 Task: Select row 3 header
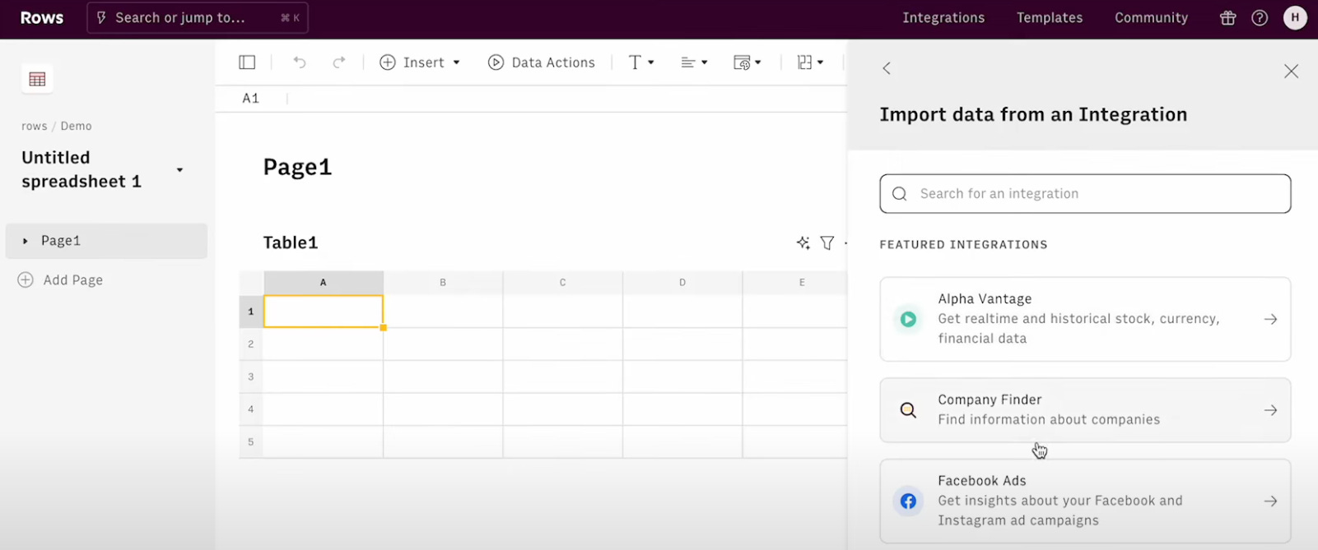251,377
